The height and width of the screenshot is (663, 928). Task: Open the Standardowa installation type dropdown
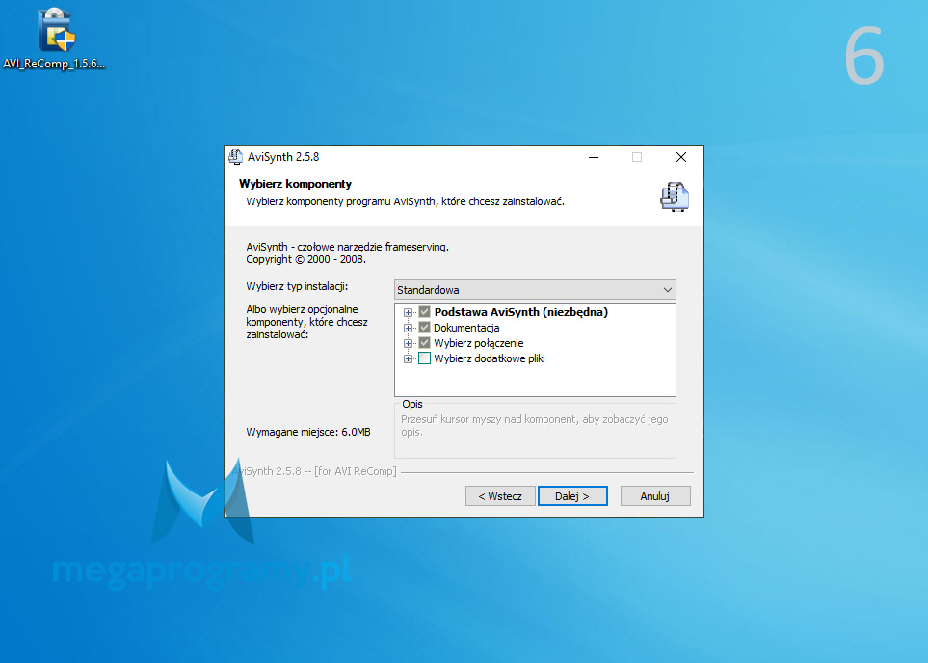pyautogui.click(x=535, y=290)
